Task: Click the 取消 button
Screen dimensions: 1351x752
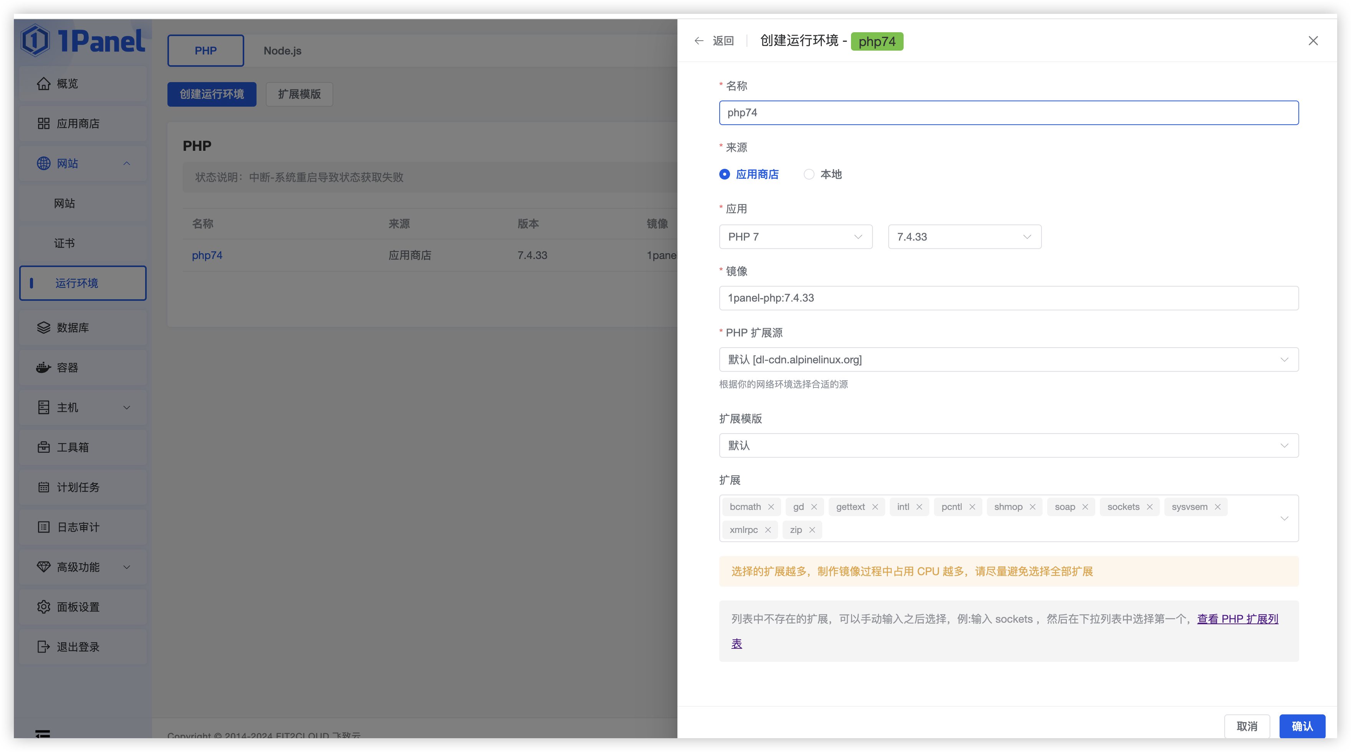Action: [x=1247, y=726]
